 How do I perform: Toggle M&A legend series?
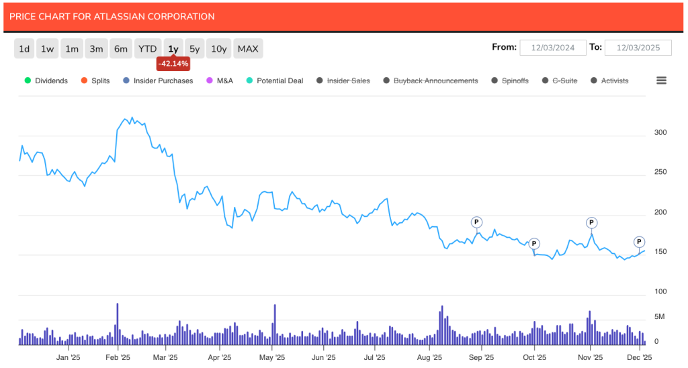[220, 81]
